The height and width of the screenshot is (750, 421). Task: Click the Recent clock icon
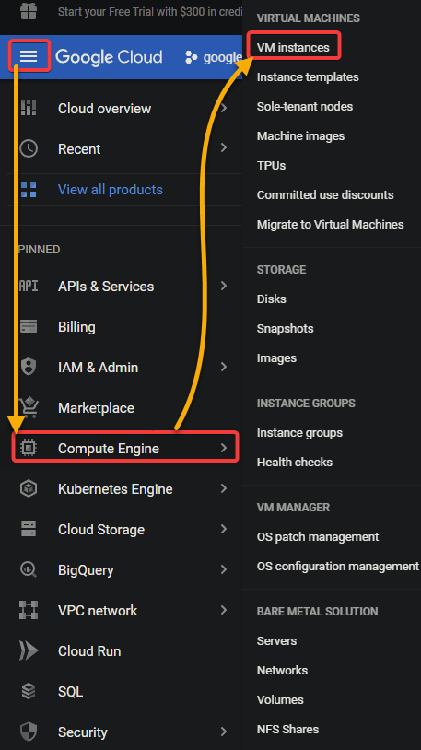pyautogui.click(x=29, y=148)
